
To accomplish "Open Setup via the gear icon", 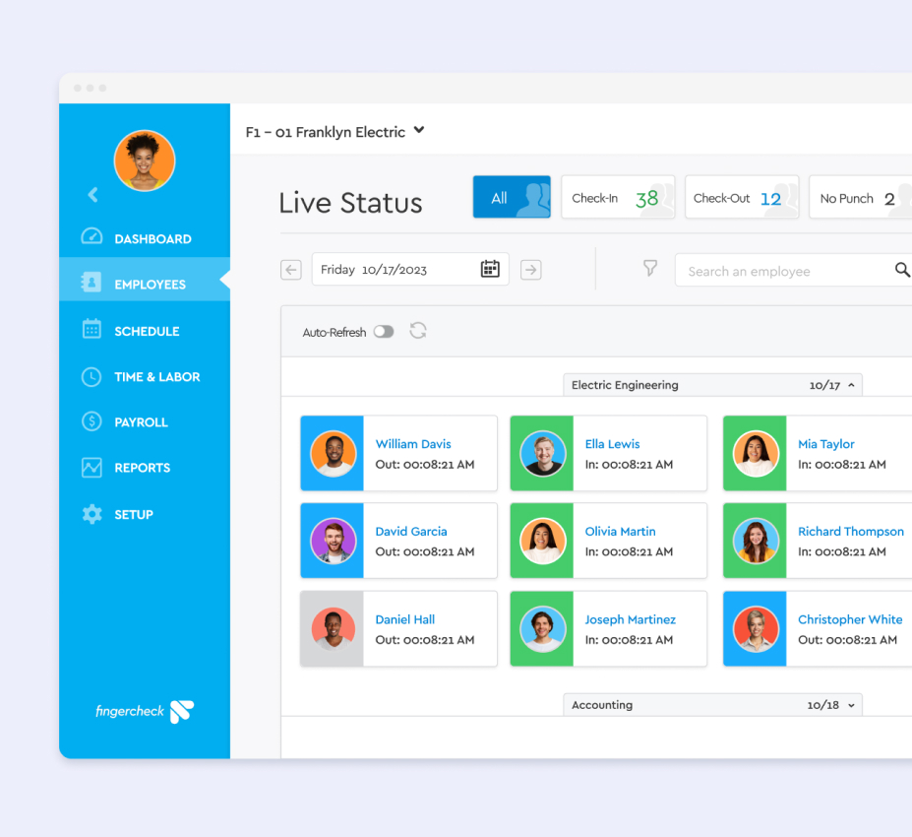I will (x=92, y=513).
